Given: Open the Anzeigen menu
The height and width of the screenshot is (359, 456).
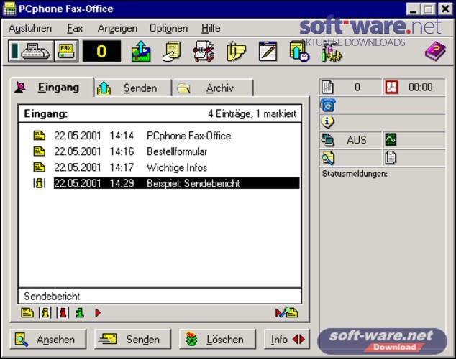Looking at the screenshot, I should pyautogui.click(x=117, y=29).
